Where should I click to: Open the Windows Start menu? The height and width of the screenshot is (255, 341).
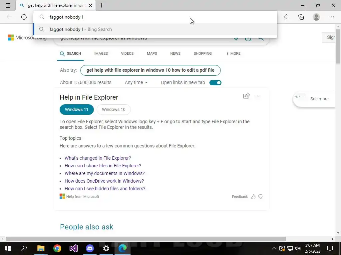8,248
